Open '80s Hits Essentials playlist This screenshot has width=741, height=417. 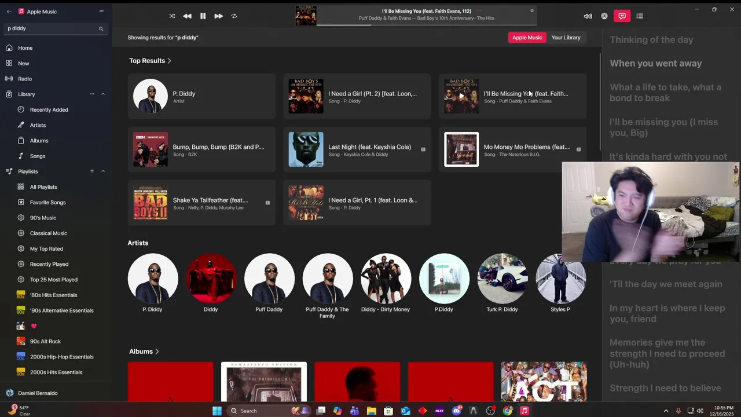[x=56, y=295]
